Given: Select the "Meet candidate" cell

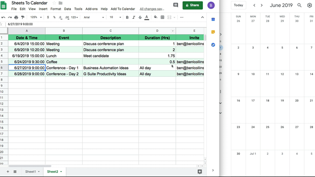Looking at the screenshot, I should [110, 56].
